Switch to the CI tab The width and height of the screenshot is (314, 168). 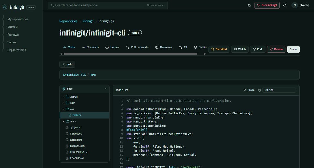183,47
